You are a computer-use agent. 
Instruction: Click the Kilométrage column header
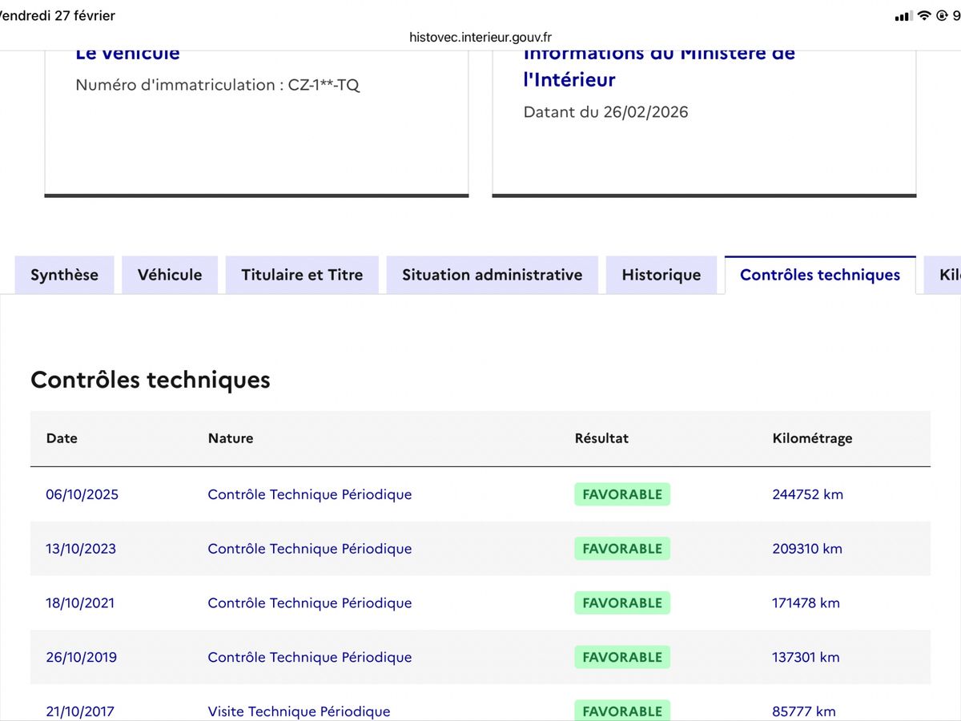[813, 438]
